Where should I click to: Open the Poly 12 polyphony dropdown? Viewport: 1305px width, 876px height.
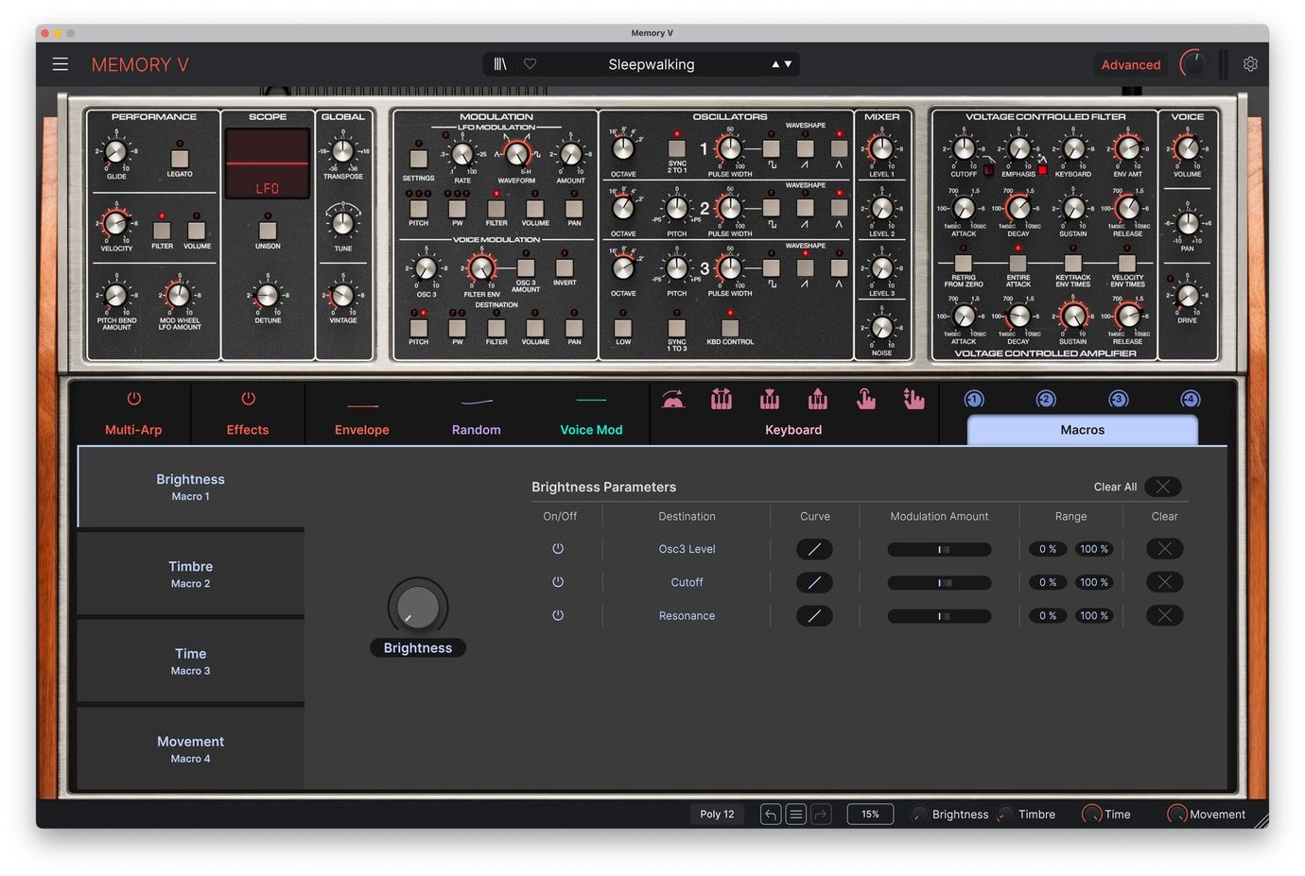[x=718, y=815]
